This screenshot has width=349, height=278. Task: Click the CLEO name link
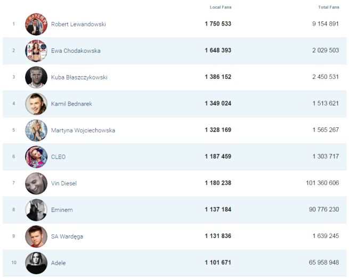pos(58,157)
